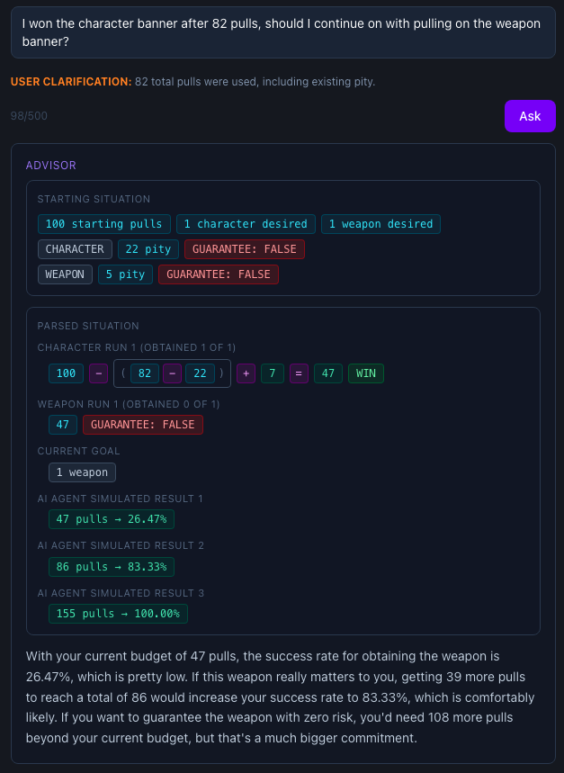The height and width of the screenshot is (773, 564).
Task: Click the CURRENT GOAL label
Action: [79, 451]
